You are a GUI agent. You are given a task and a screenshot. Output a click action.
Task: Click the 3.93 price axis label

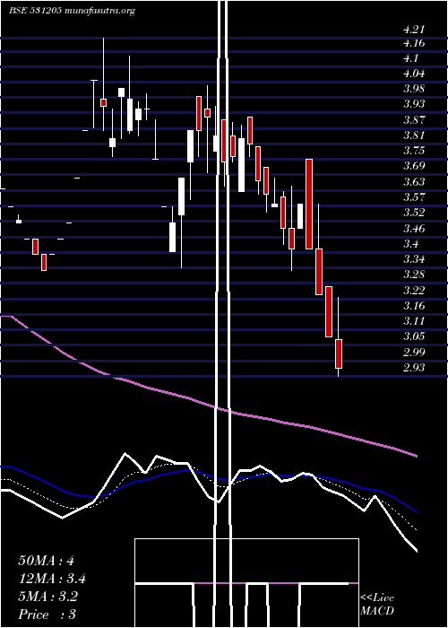[414, 104]
